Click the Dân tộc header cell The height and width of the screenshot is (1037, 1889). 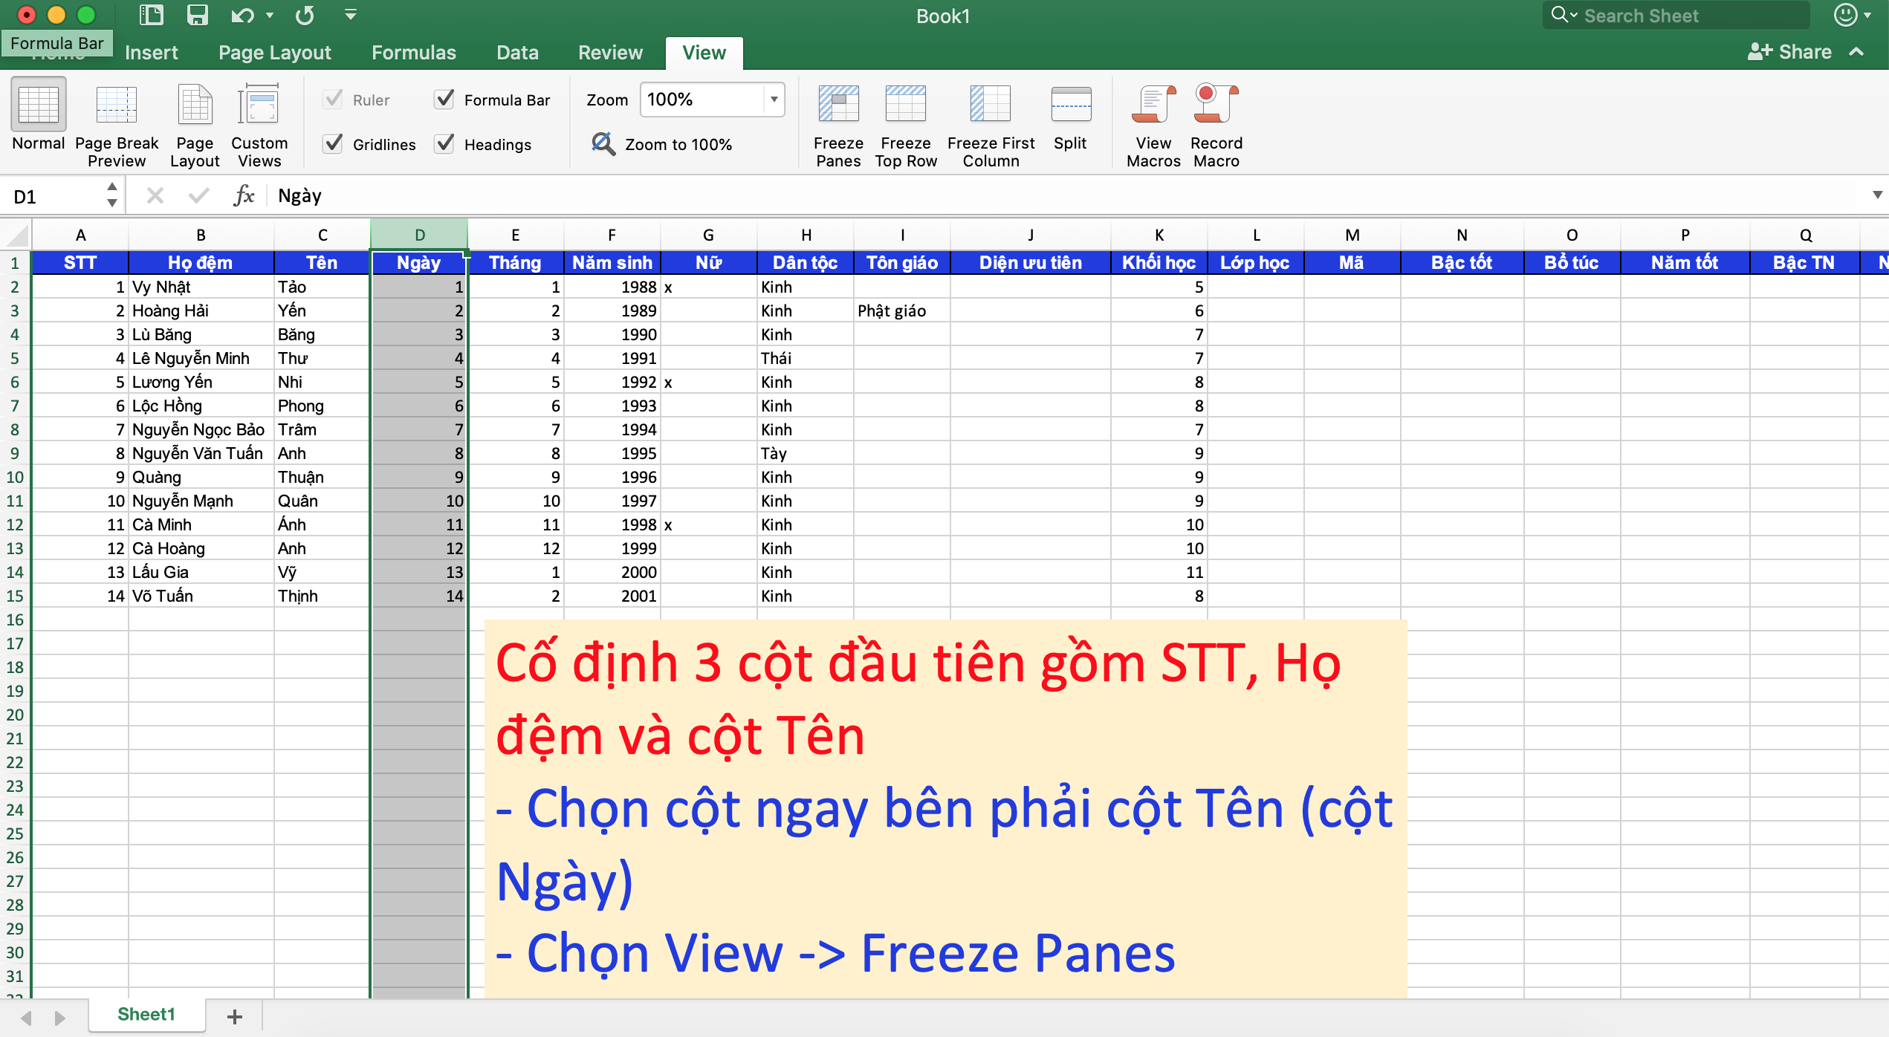click(805, 262)
